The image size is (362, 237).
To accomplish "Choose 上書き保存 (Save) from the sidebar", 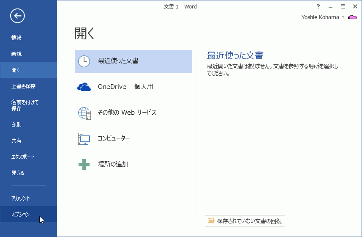I will [x=23, y=86].
